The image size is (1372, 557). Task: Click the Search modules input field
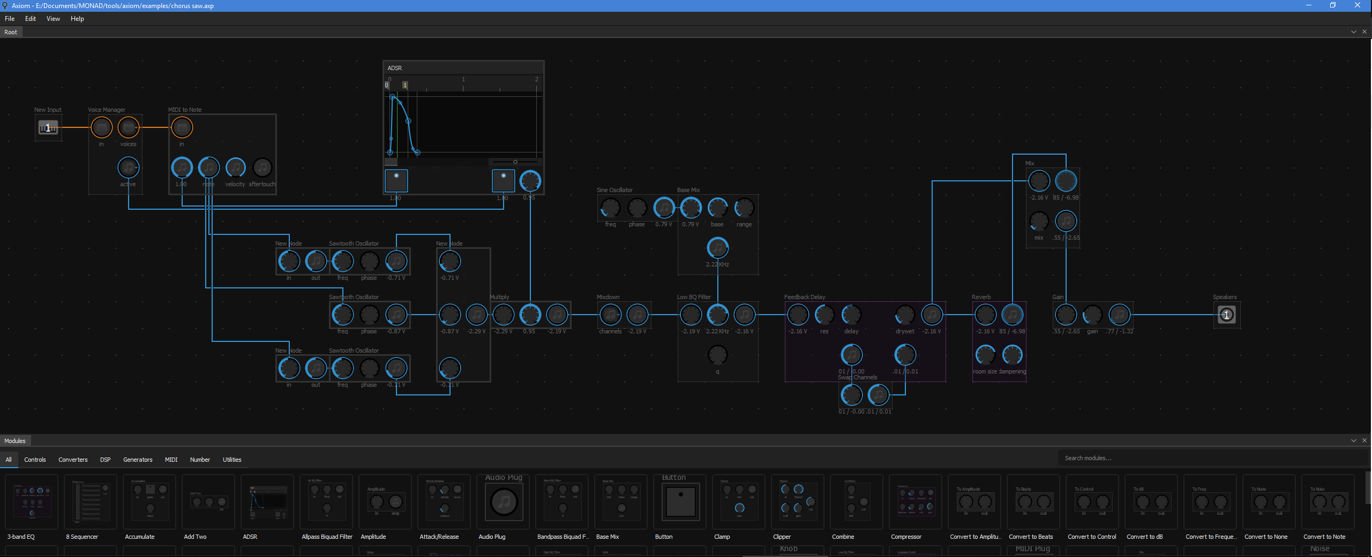[x=1213, y=458]
